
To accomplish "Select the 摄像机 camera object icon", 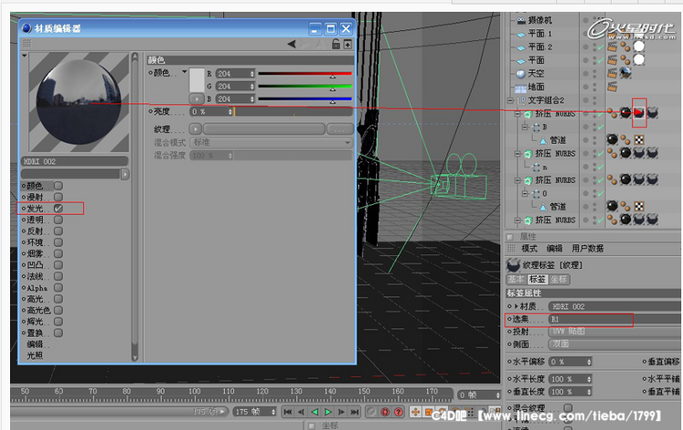I will [521, 20].
